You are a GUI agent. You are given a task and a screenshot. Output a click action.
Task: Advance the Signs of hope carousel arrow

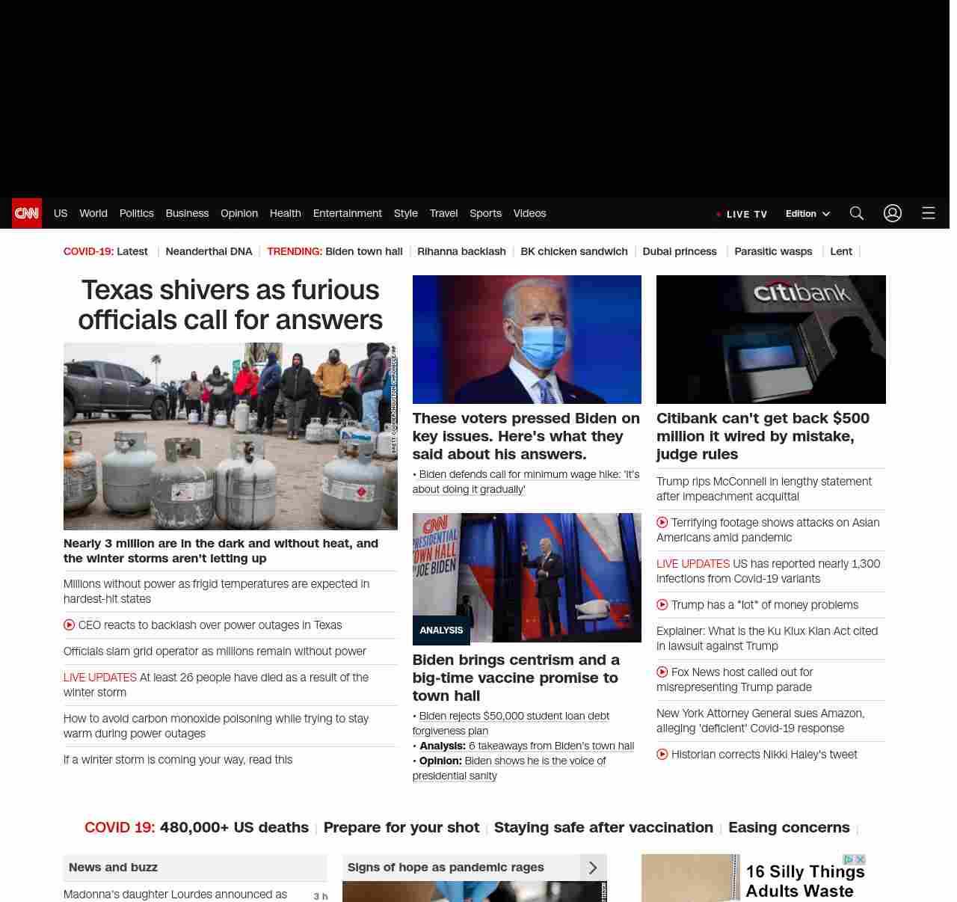click(593, 868)
